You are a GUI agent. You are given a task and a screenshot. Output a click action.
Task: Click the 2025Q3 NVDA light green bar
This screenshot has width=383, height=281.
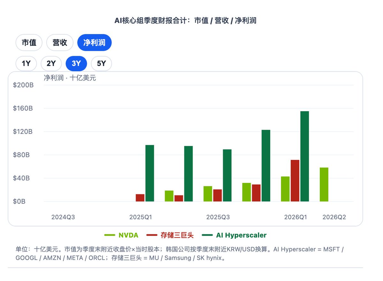pos(208,194)
